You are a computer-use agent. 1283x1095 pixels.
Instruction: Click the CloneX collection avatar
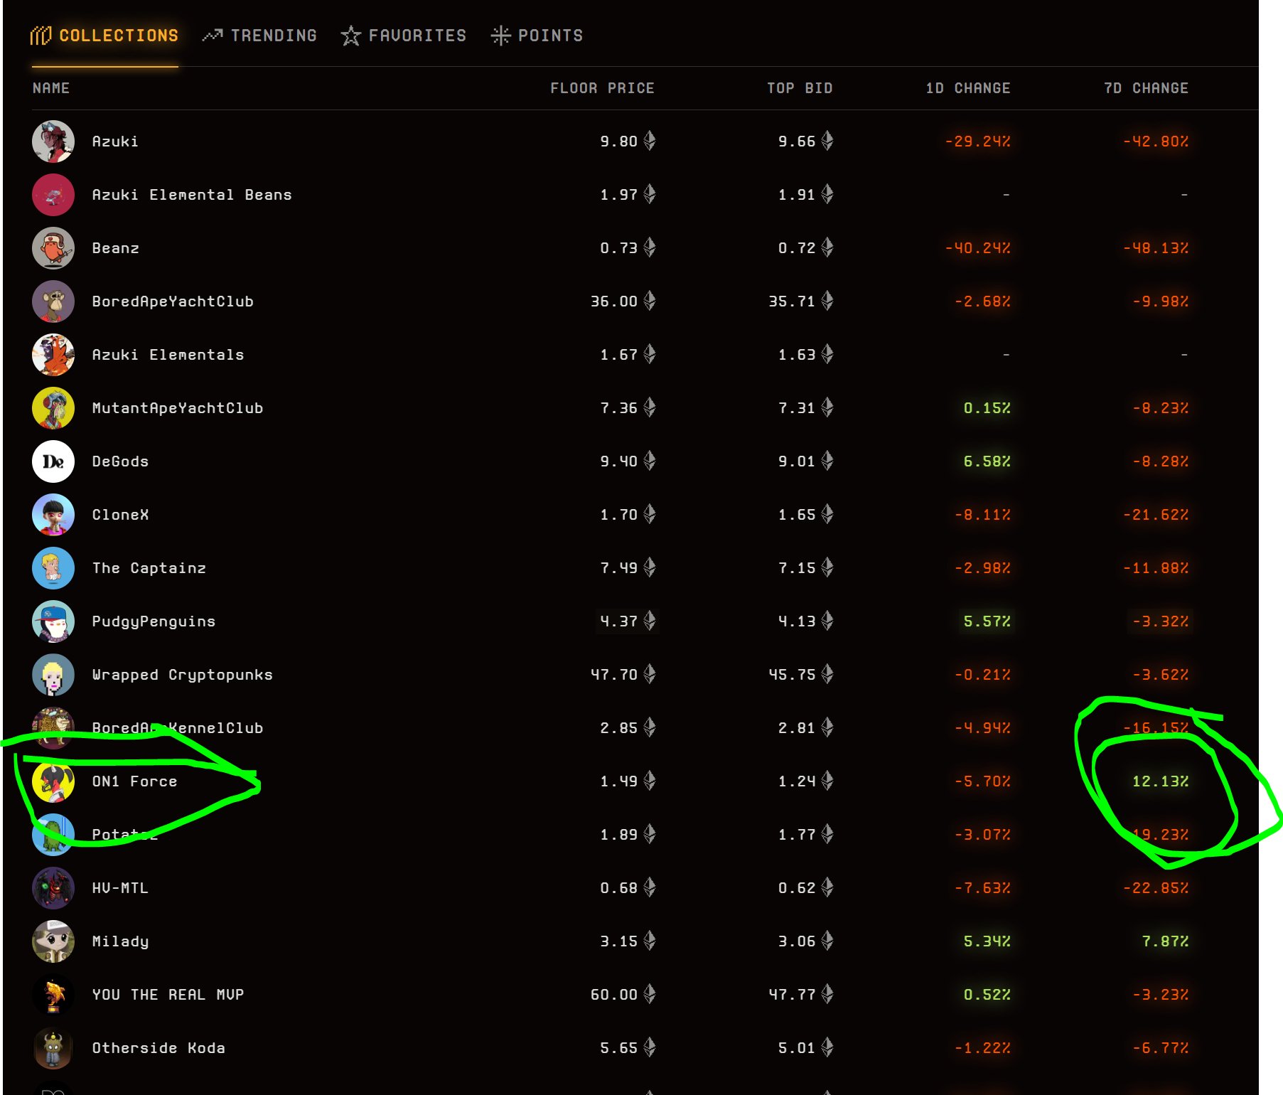click(53, 515)
